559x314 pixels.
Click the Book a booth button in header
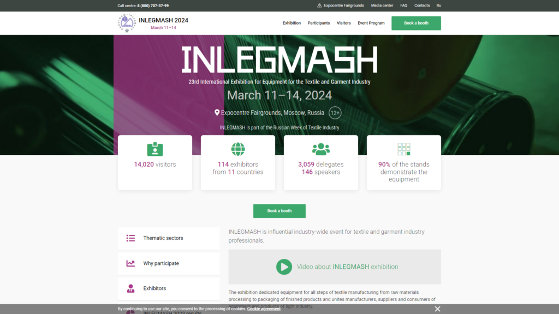416,23
